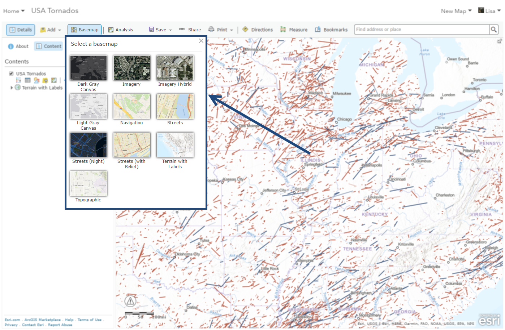Click the USA Tornados map title
Viewport: 505px width, 330px height.
point(55,11)
